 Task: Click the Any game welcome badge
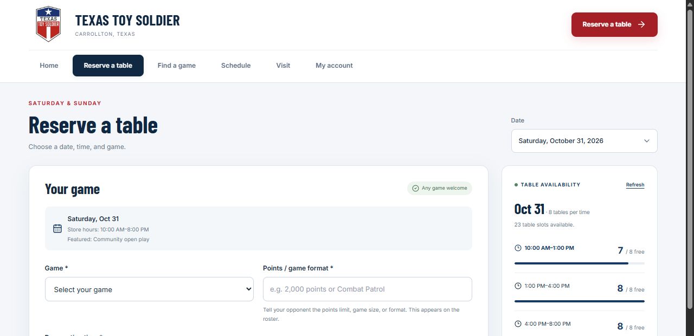[440, 188]
